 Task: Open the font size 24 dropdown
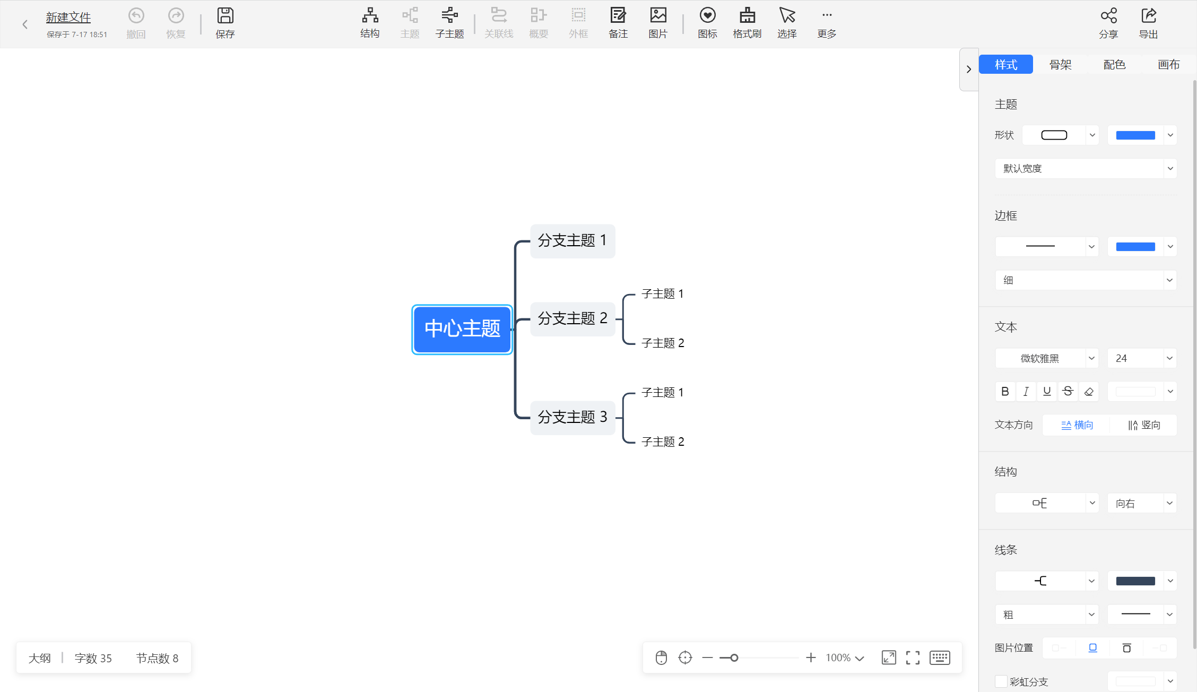coord(1142,358)
